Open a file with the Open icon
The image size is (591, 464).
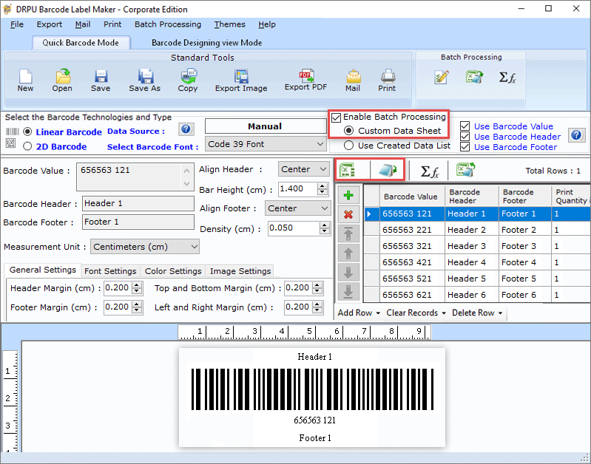[63, 76]
